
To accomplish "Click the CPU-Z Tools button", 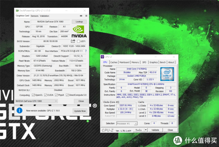I will coord(139,130).
